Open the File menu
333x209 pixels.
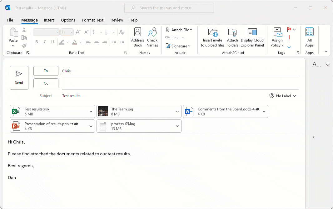[x=10, y=20]
